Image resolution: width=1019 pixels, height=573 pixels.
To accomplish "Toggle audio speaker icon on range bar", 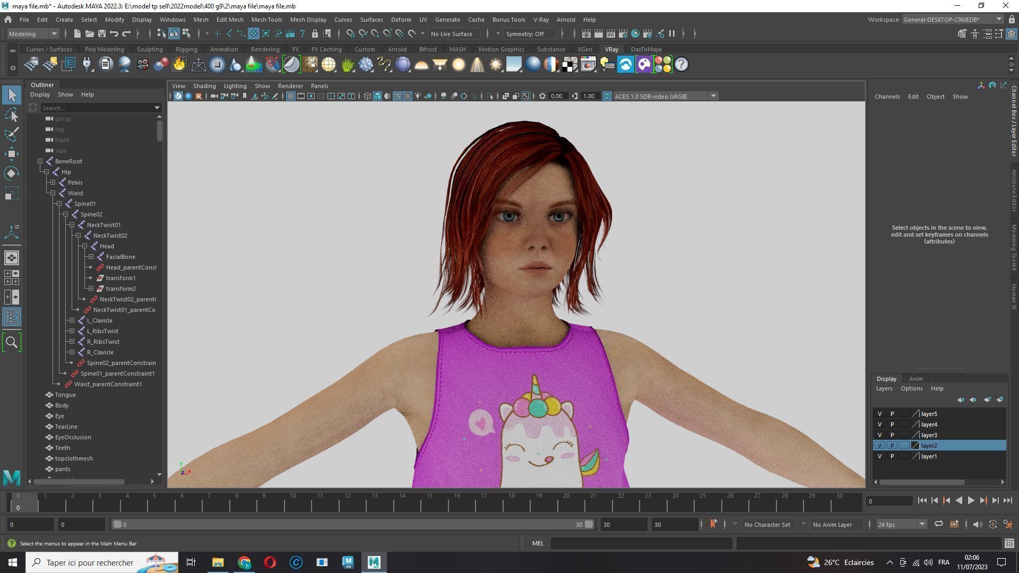I will (x=977, y=524).
